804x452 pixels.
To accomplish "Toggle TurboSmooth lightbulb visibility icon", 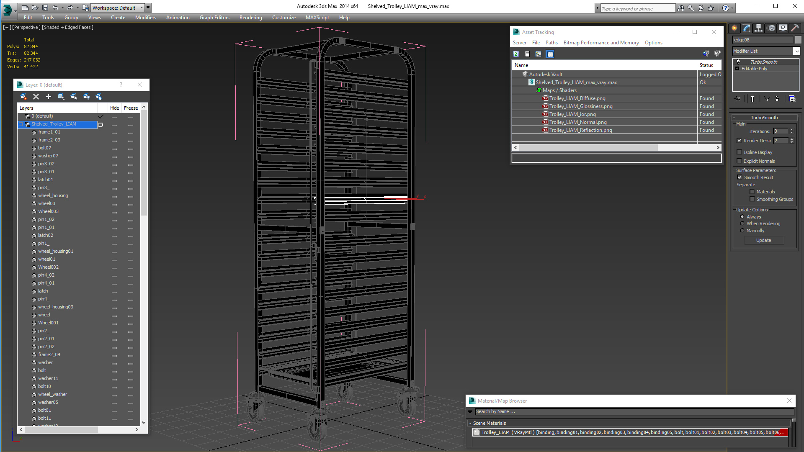I will click(738, 62).
